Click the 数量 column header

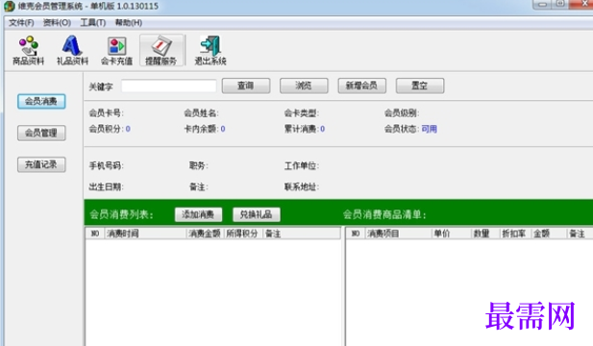[485, 234]
